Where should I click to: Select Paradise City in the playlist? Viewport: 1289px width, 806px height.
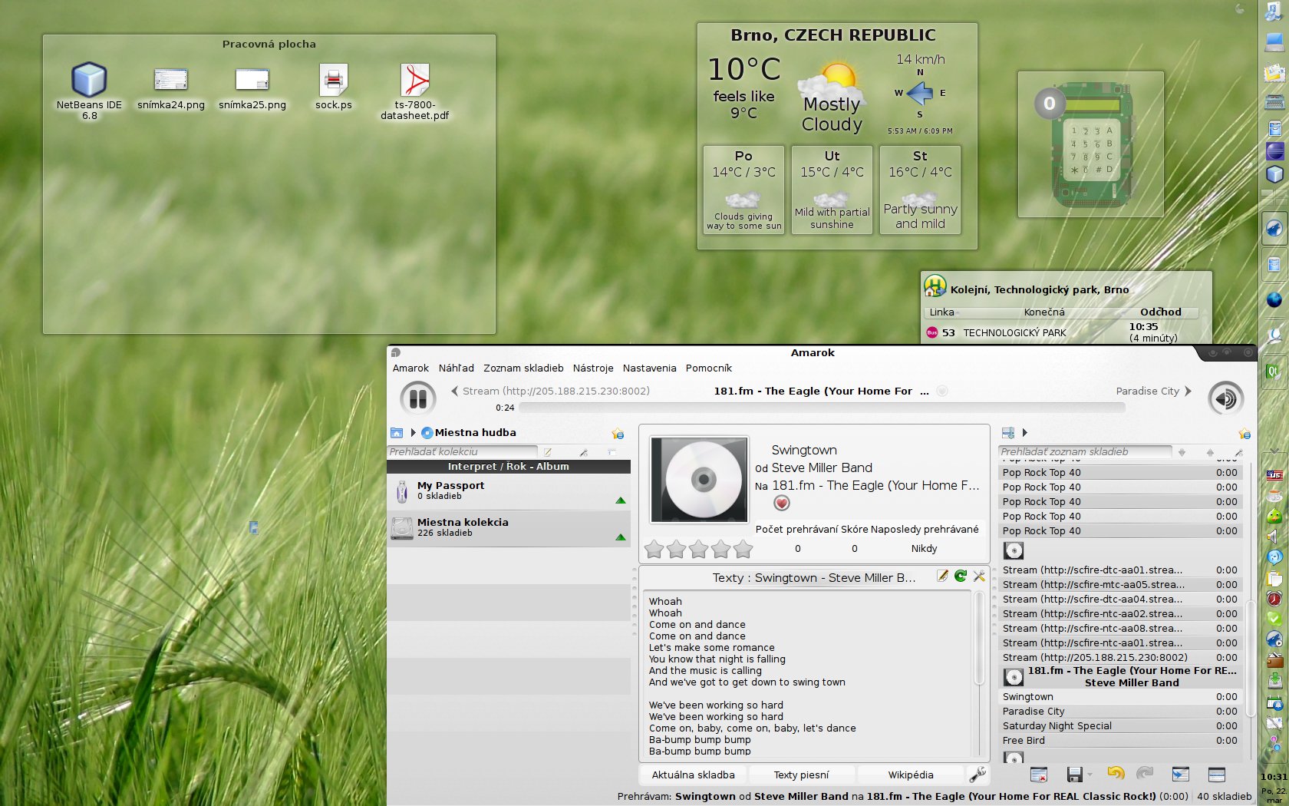pyautogui.click(x=1119, y=712)
